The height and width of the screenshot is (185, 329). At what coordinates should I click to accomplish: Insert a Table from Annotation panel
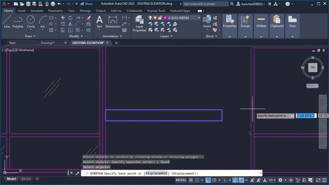(x=124, y=30)
